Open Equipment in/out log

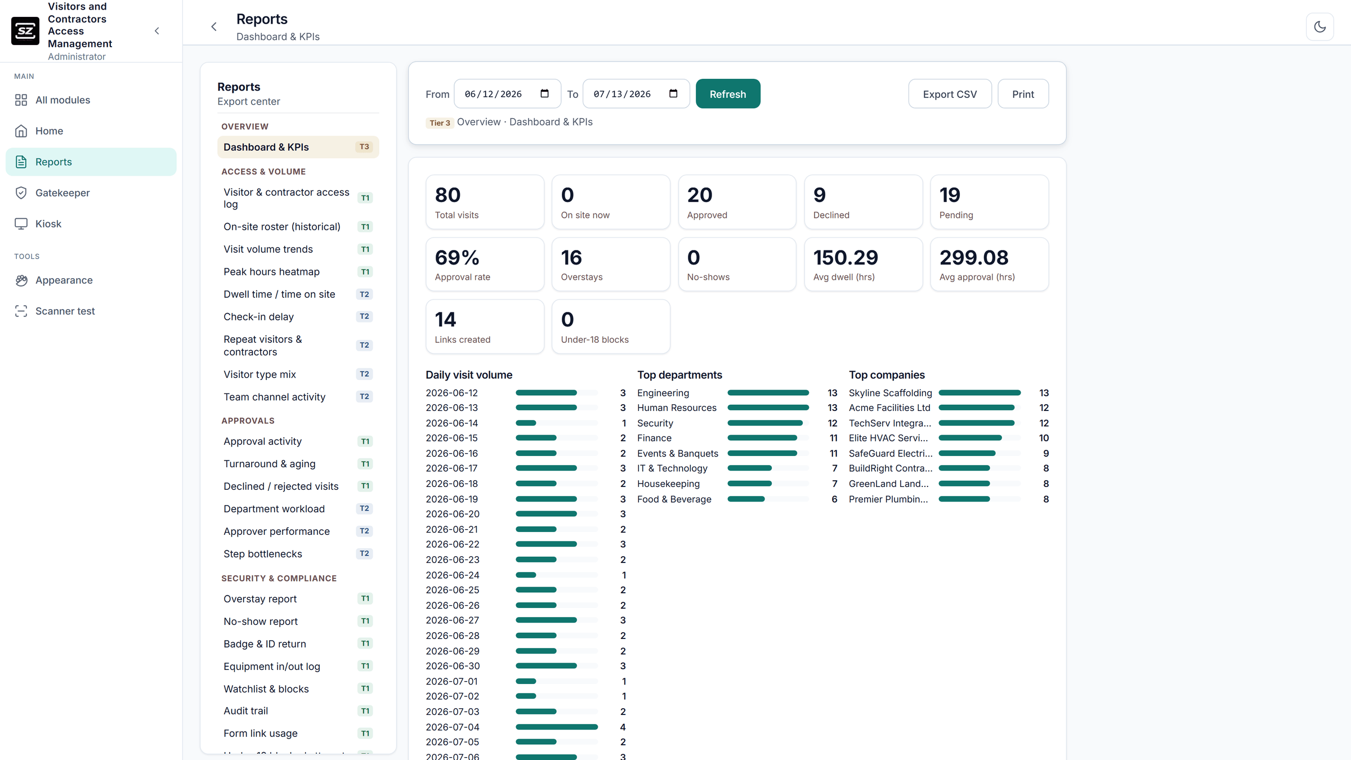298,666
